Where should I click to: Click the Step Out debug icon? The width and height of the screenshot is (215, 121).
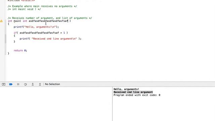click(40, 84)
